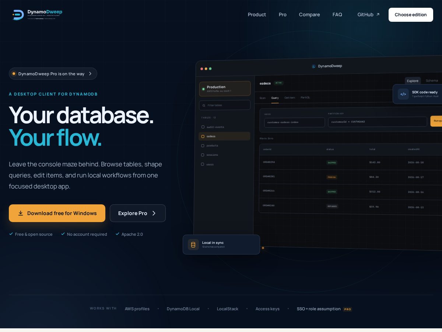Viewport: 442px width, 332px height.
Task: Select the Schema view tab
Action: (432, 80)
